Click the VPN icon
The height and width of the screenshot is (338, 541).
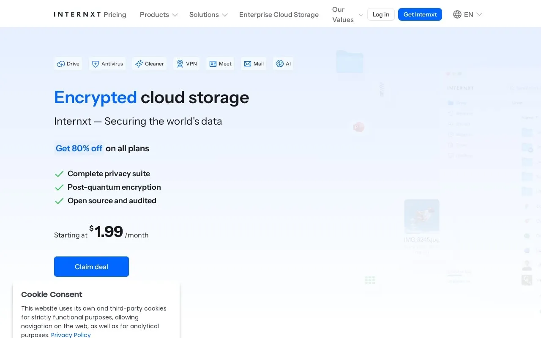coord(180,64)
